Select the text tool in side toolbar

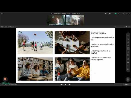pyautogui.click(x=128, y=48)
